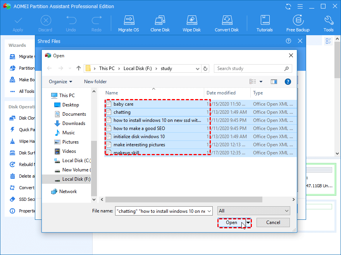Expand path chevron after This PC
This screenshot has width=341, height=255.
click(119, 68)
